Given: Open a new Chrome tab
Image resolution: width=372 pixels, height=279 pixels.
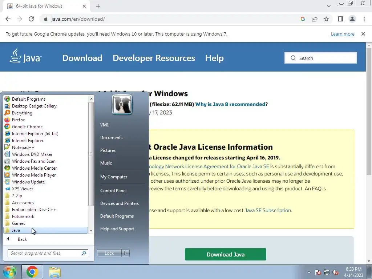Looking at the screenshot, I should [98, 6].
